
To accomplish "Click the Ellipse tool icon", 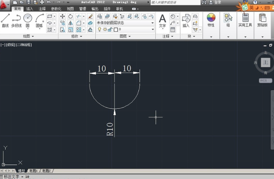I will 49,23.
